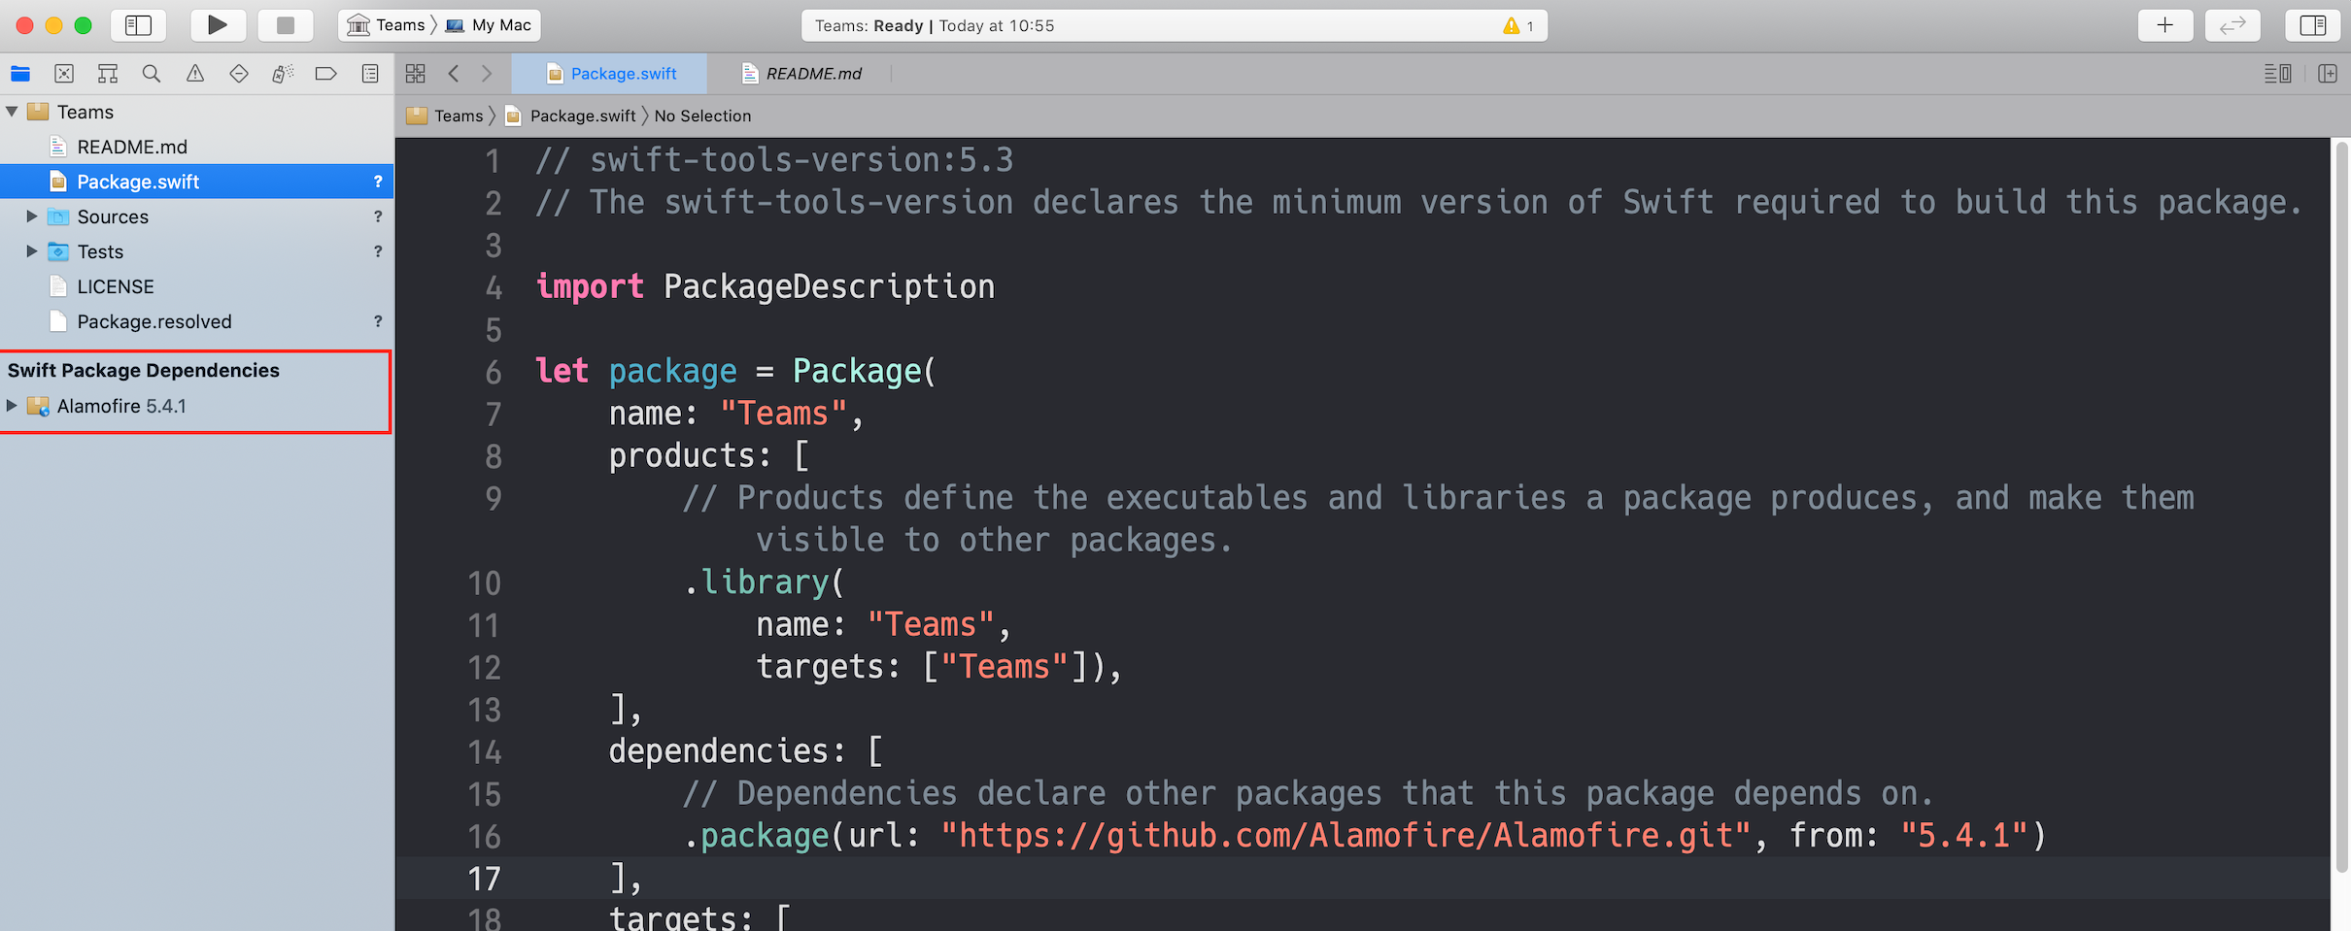Expand the Sources folder

coord(31,216)
